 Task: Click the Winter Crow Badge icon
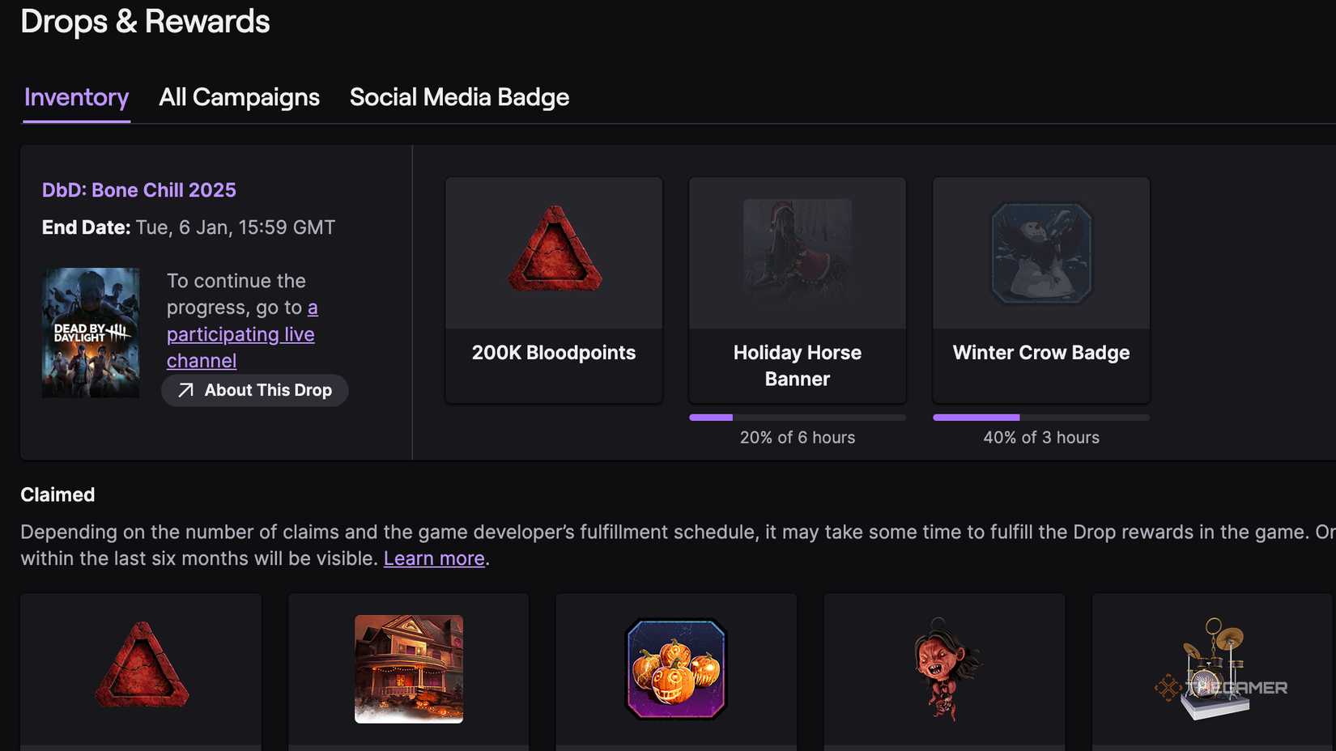pos(1041,252)
